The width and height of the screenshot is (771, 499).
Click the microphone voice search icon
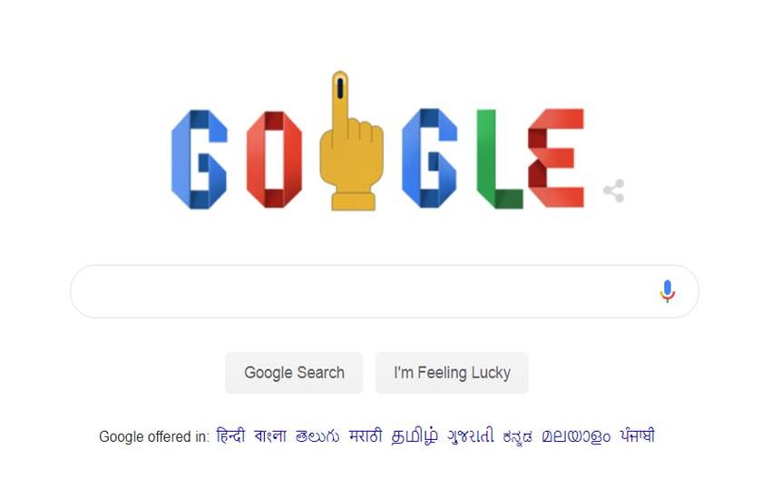point(667,291)
